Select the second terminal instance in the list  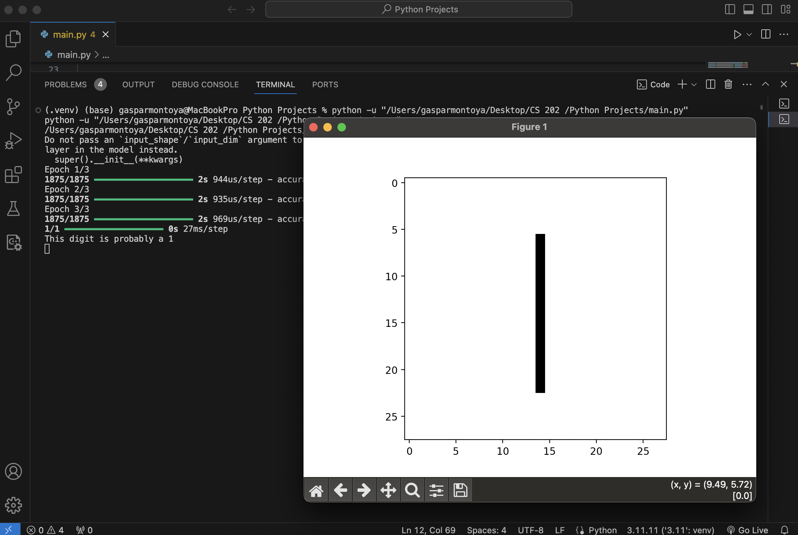(784, 119)
